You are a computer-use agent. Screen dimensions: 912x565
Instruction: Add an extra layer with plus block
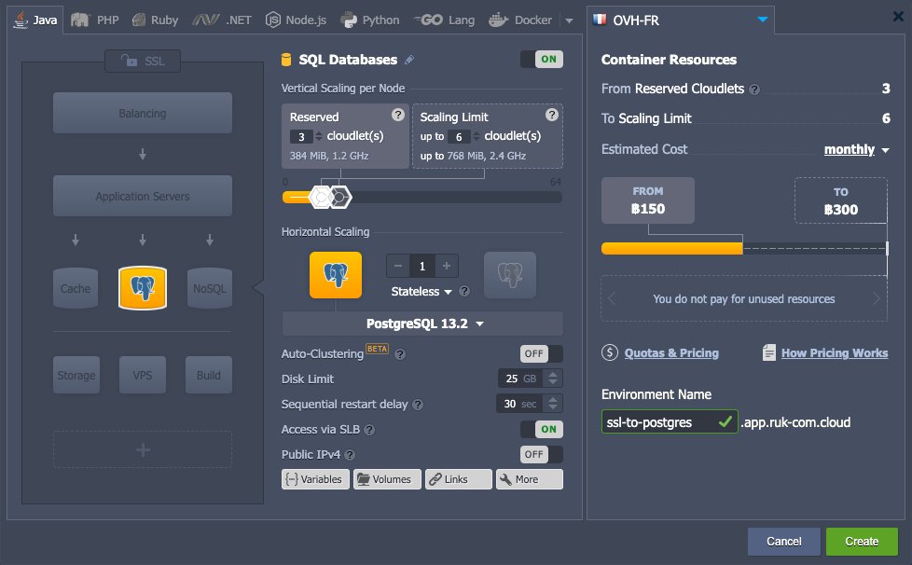coord(143,449)
